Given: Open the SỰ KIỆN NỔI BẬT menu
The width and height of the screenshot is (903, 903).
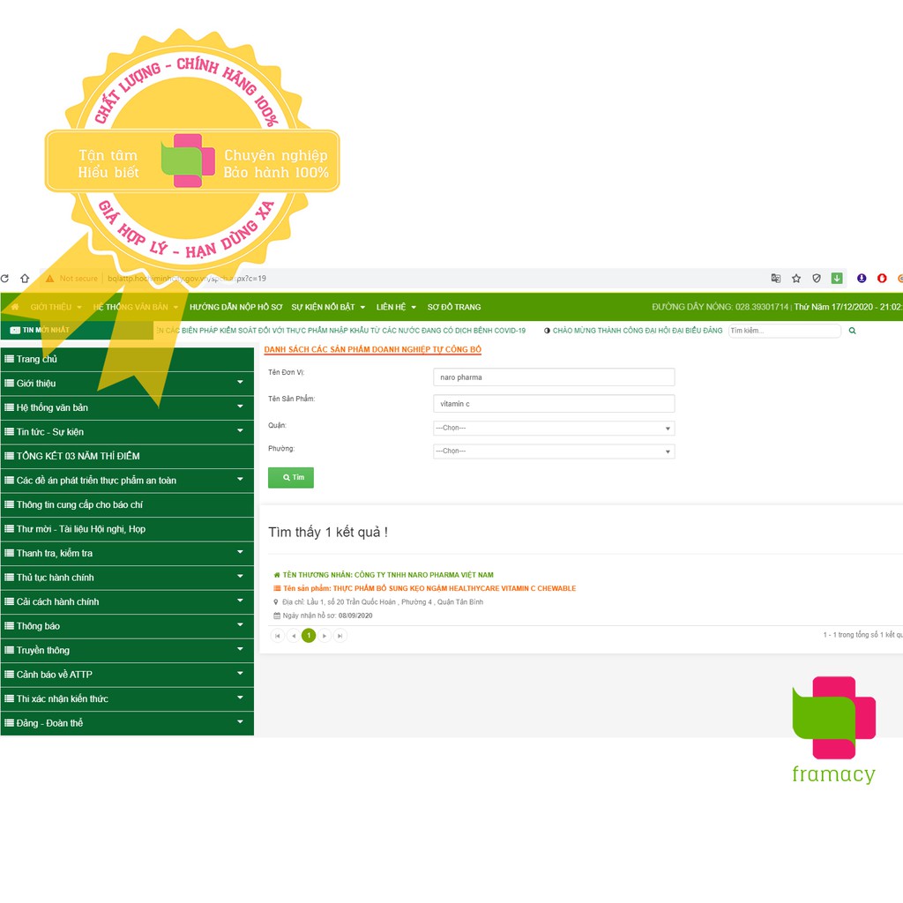Looking at the screenshot, I should coord(328,307).
